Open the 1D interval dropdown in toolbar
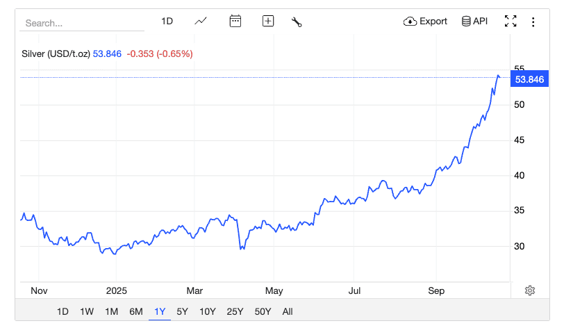Screen dimensions: 564x328 pyautogui.click(x=167, y=22)
